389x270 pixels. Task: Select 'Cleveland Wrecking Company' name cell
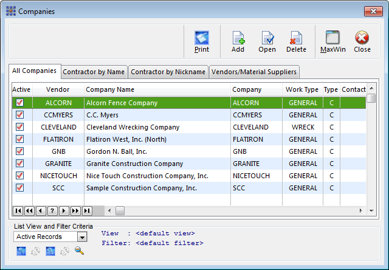tap(157, 127)
